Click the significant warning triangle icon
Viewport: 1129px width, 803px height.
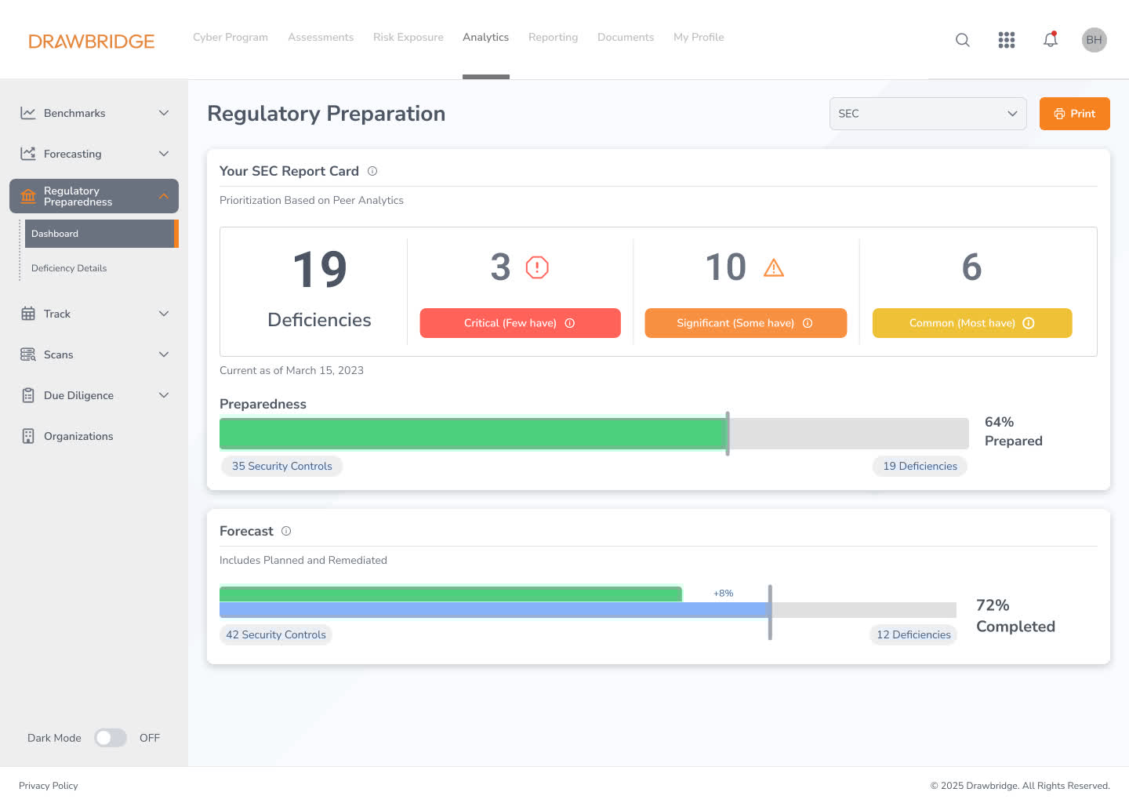click(773, 268)
